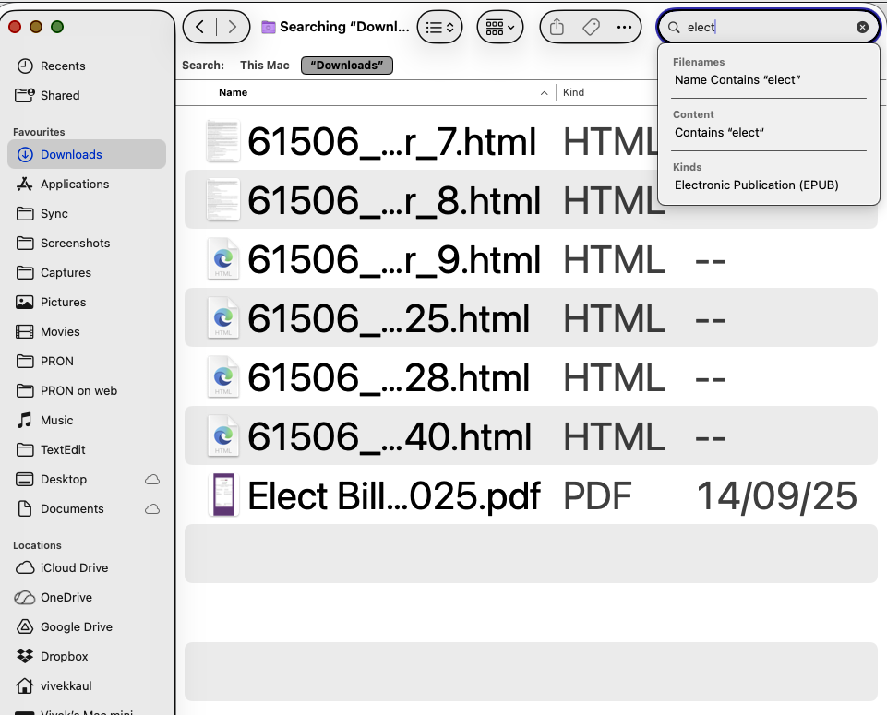Screen dimensions: 887x715
Task: Select Downloads in Favourites
Action: tap(87, 154)
